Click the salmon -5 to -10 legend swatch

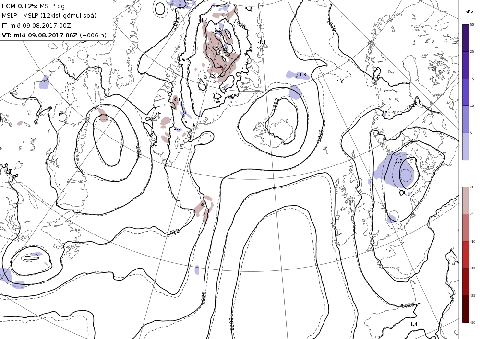466,227
